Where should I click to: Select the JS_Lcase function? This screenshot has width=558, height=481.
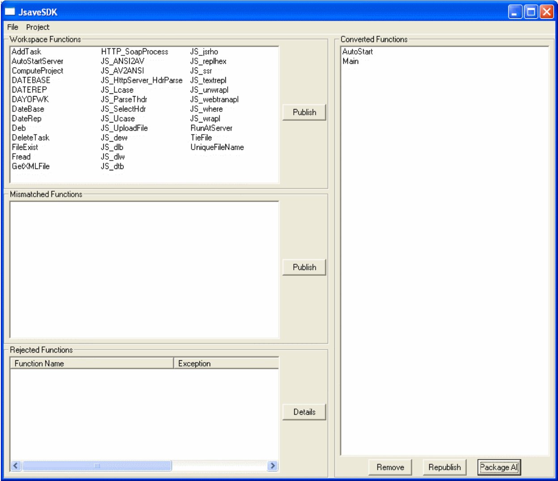[117, 90]
